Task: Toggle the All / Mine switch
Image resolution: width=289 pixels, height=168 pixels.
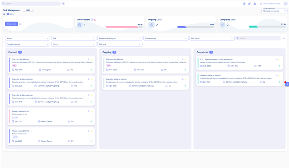Action: pos(8,14)
